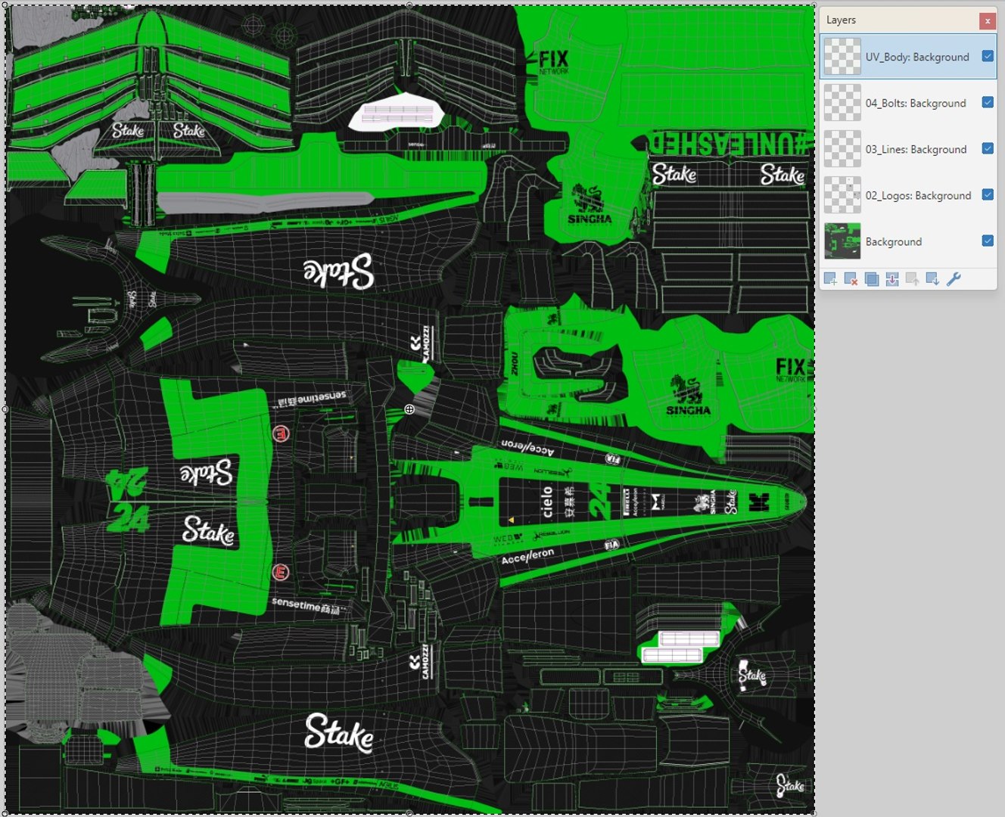Duplicate the selected layer
The image size is (1005, 817).
pos(872,279)
